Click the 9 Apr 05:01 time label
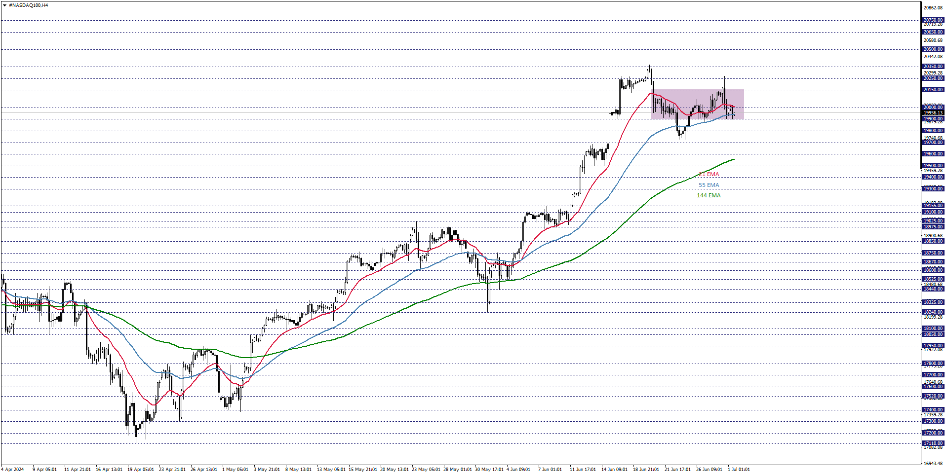 (44, 470)
